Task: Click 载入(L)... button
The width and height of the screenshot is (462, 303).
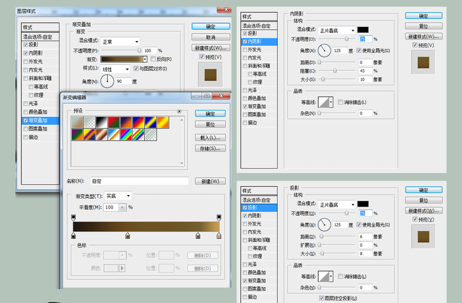Action: pyautogui.click(x=210, y=138)
